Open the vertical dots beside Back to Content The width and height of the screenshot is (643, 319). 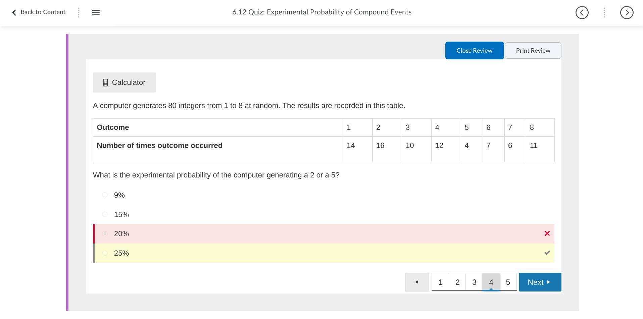[79, 13]
